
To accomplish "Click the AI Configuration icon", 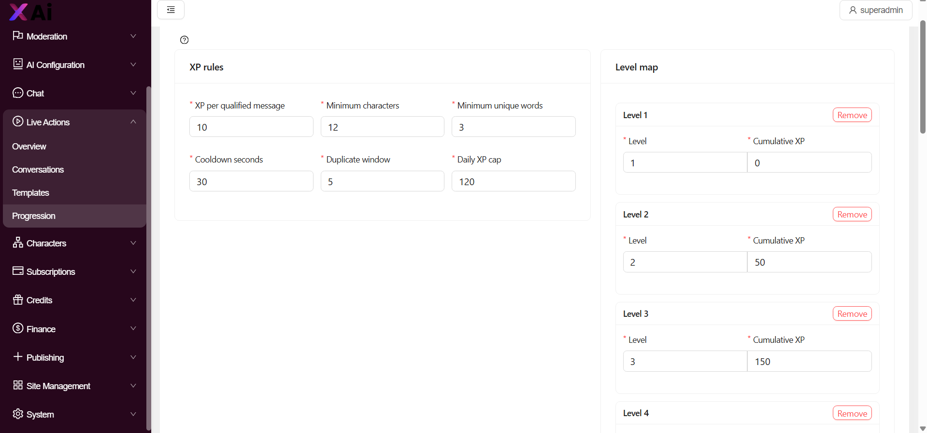I will pos(18,64).
